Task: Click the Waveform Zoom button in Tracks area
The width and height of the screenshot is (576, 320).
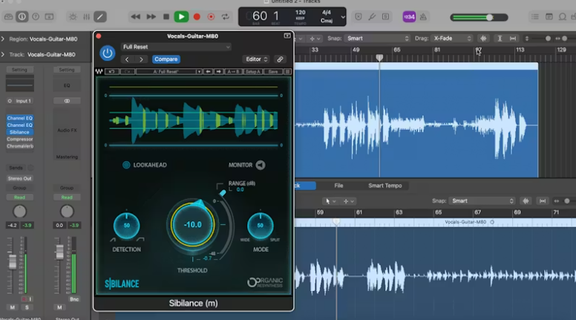Action: tap(483, 38)
